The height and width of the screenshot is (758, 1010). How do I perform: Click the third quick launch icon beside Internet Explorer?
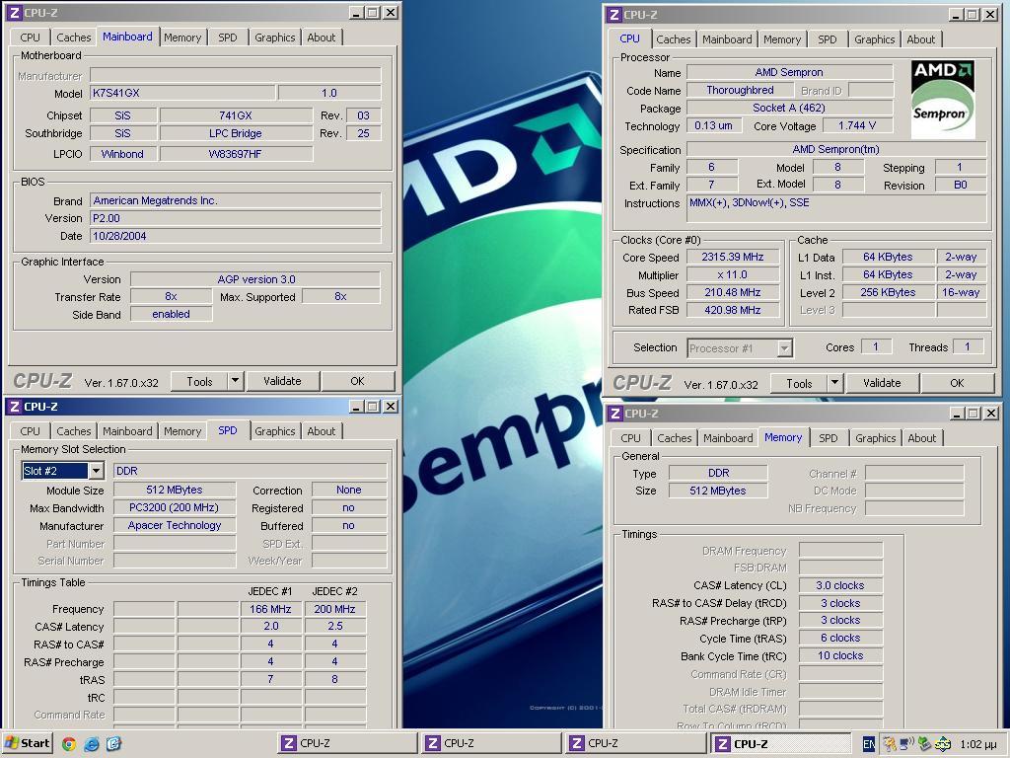coord(113,744)
